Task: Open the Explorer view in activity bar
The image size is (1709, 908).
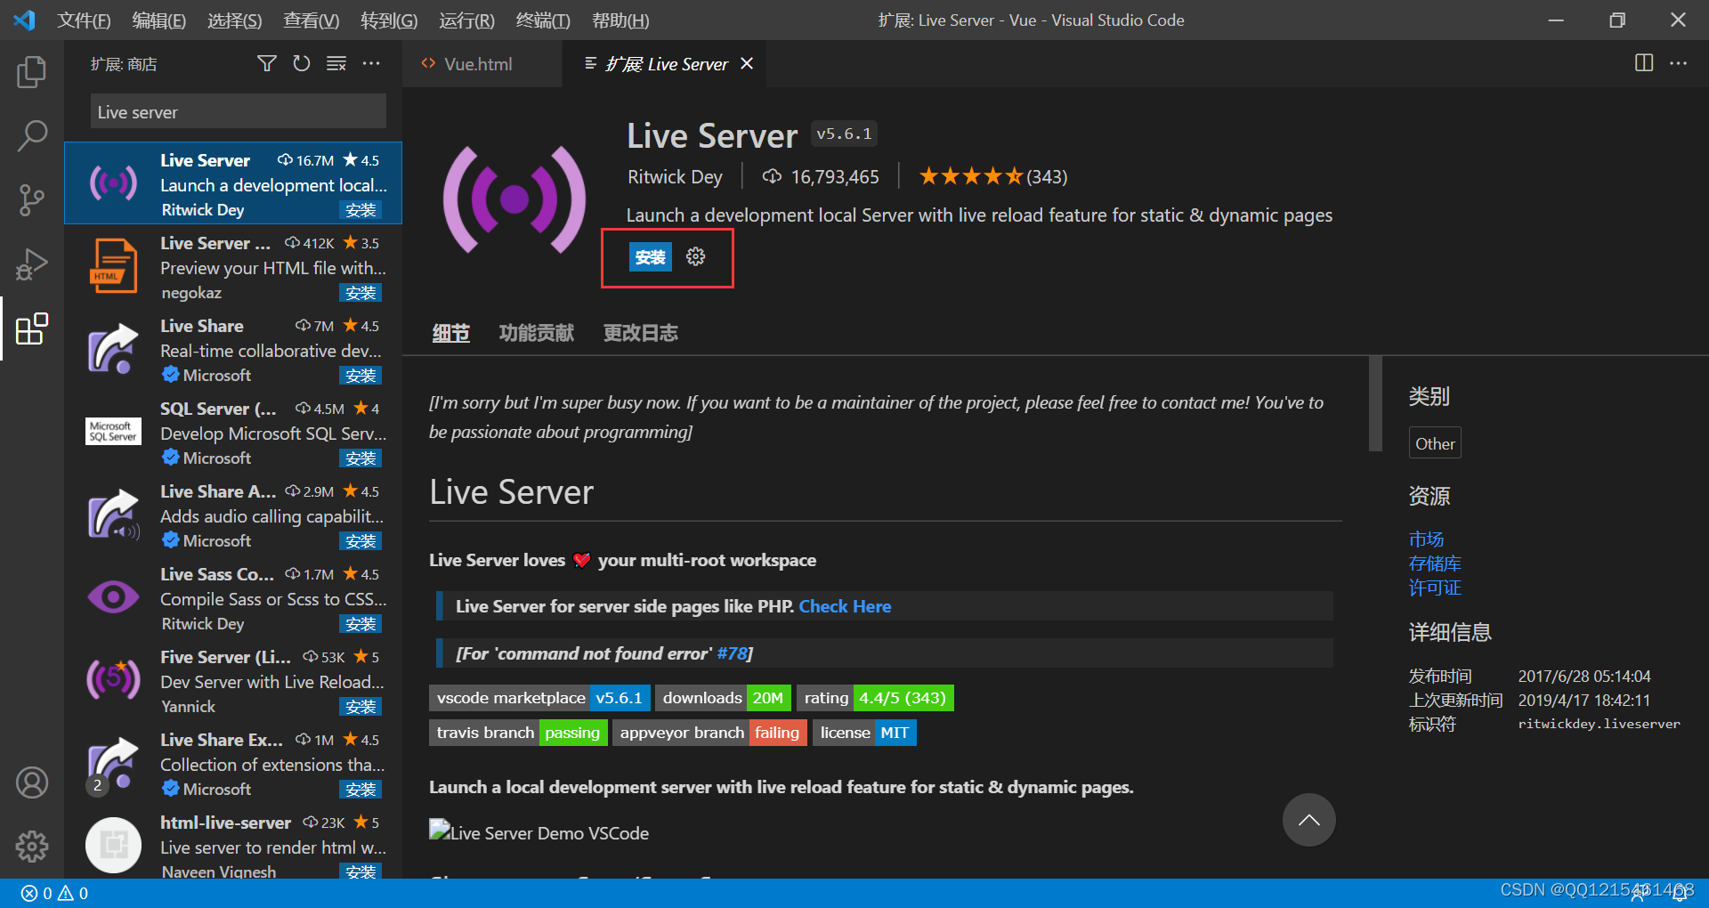Action: [32, 72]
